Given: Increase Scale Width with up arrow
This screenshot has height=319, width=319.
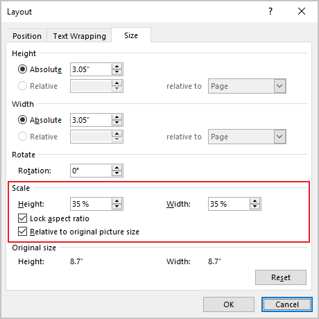Looking at the screenshot, I should click(x=255, y=201).
